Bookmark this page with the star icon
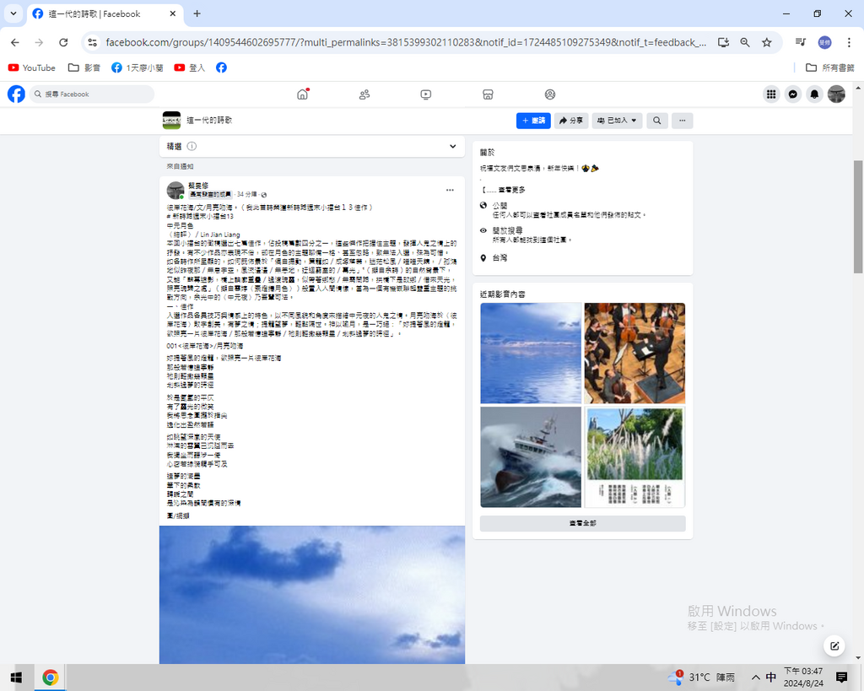 point(767,42)
